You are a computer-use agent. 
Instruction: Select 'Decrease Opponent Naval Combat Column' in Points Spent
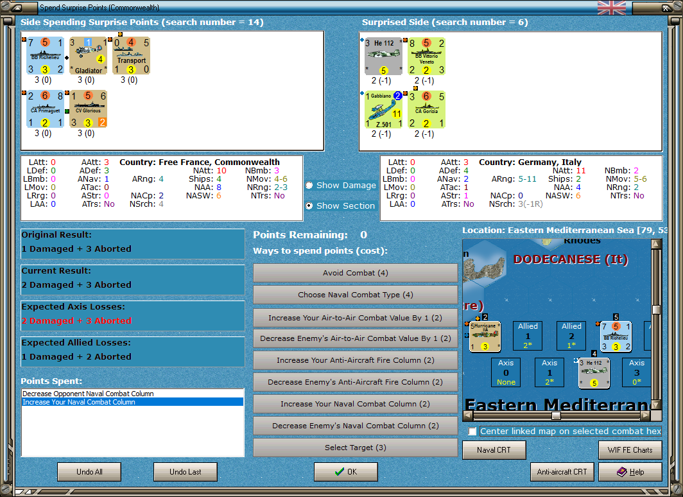point(132,394)
